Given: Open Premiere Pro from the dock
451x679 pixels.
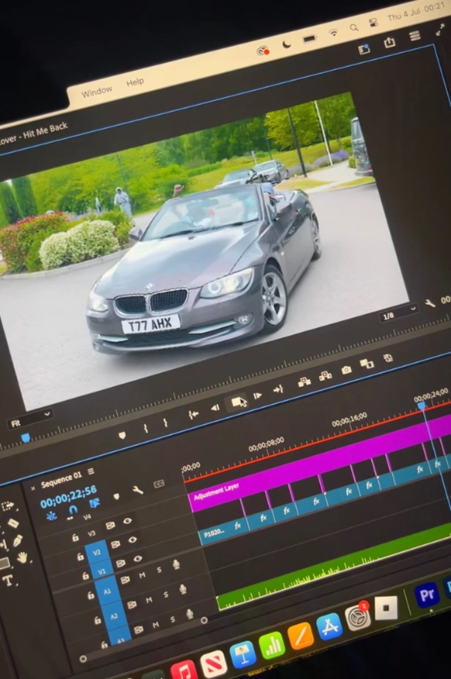Looking at the screenshot, I should (x=426, y=595).
